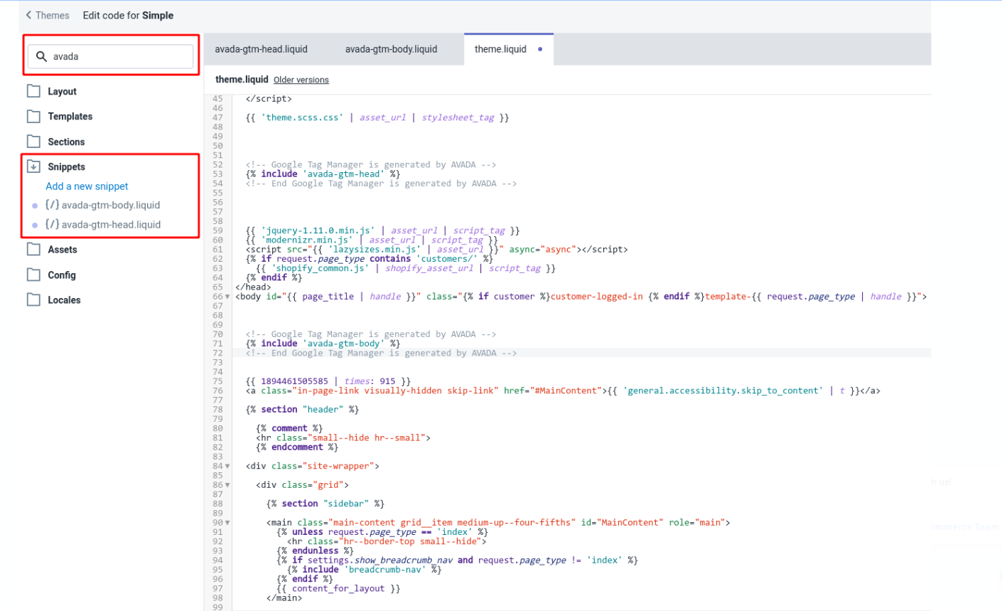Click the Locales folder icon
The width and height of the screenshot is (1002, 611).
click(x=33, y=299)
